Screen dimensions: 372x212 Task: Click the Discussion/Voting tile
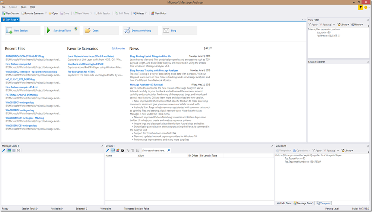(140, 30)
